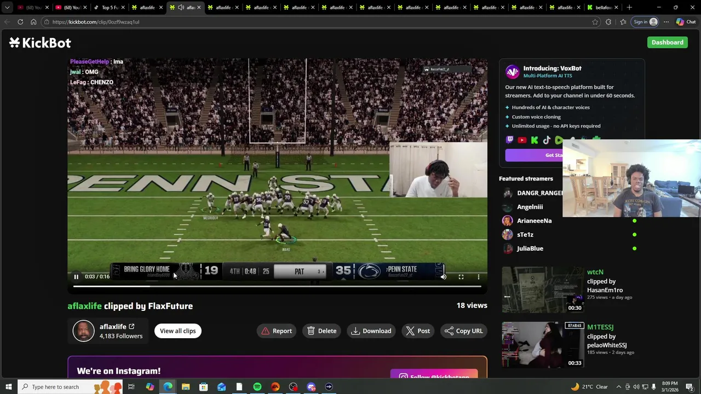Select featured streamer sTe1z
Viewport: 701px width, 394px height.
(525, 235)
